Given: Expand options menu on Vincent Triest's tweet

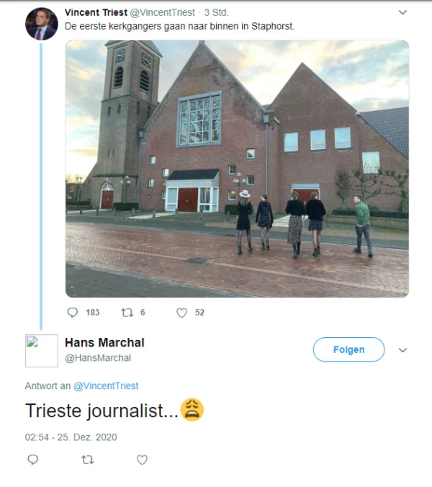Looking at the screenshot, I should [402, 13].
